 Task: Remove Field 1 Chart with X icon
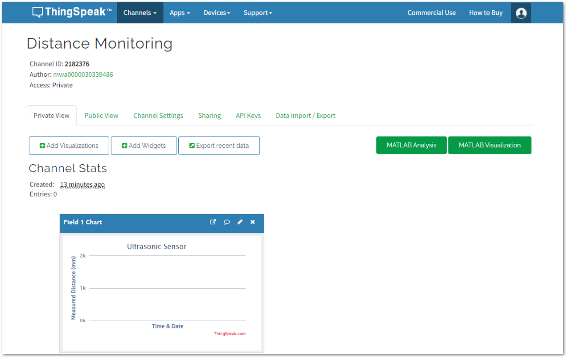coord(252,222)
